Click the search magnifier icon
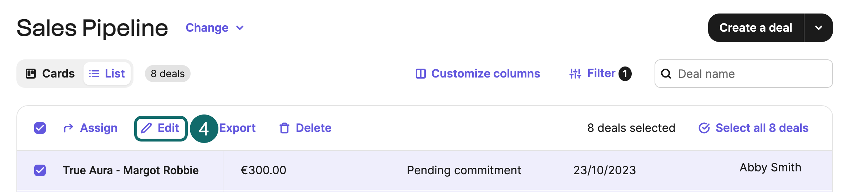843x192 pixels. click(x=666, y=74)
